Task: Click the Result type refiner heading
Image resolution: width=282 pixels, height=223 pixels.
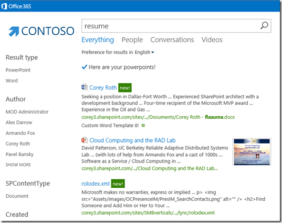Action: click(22, 57)
